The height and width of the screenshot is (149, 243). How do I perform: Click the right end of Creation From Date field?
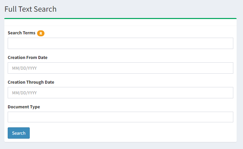point(229,68)
